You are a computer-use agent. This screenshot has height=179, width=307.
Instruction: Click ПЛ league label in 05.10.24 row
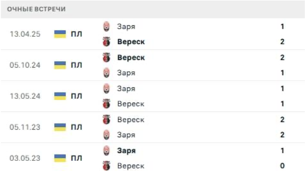(76, 65)
